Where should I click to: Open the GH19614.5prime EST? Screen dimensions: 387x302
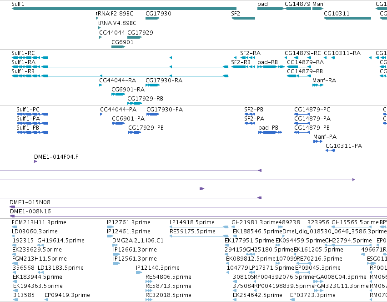[40, 245]
